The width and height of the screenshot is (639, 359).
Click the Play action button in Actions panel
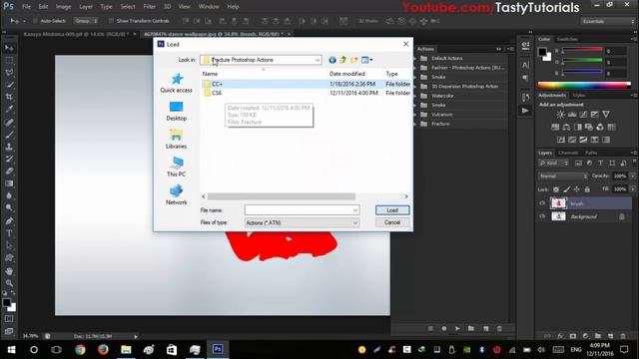pos(457,328)
